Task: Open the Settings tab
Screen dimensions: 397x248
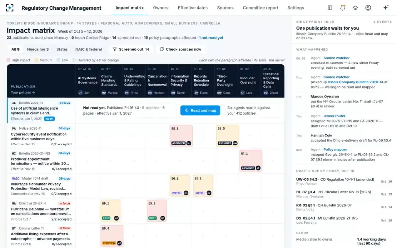Action: [296, 8]
